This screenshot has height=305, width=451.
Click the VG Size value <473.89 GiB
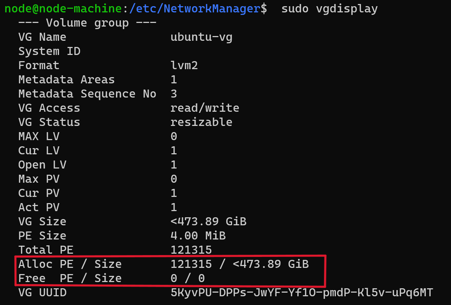(x=208, y=221)
